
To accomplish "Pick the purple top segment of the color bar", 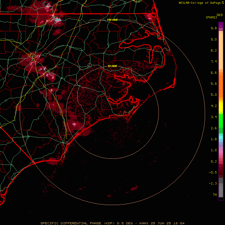I will (221, 25).
